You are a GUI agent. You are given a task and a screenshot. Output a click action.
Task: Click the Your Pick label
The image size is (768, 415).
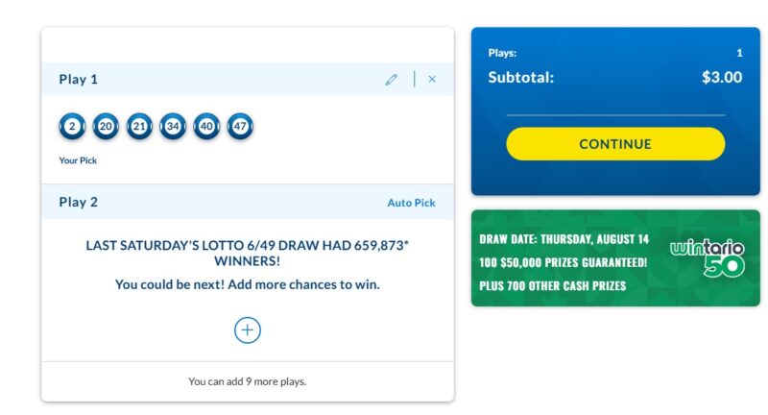point(78,160)
